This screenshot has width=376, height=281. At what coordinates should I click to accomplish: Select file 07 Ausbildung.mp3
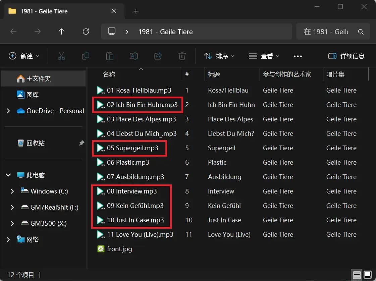[136, 177]
